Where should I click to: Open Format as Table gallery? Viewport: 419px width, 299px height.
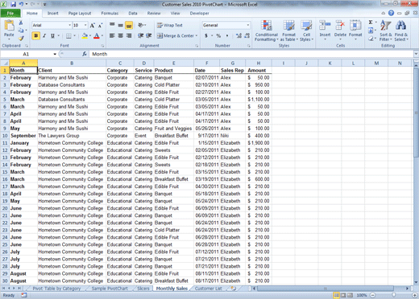tap(289, 31)
